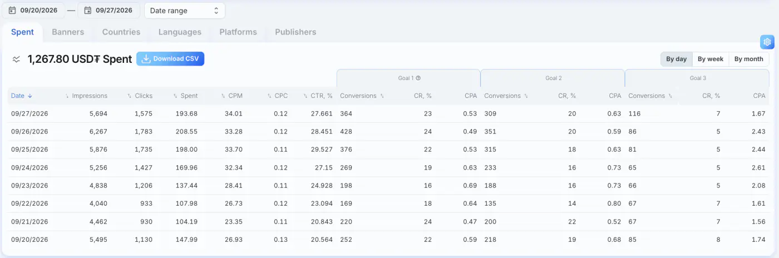Open the settings gear icon
Screen dimensions: 779x258
pos(767,42)
